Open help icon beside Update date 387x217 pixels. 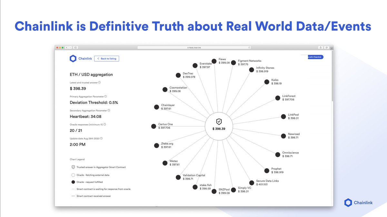pyautogui.click(x=102, y=138)
